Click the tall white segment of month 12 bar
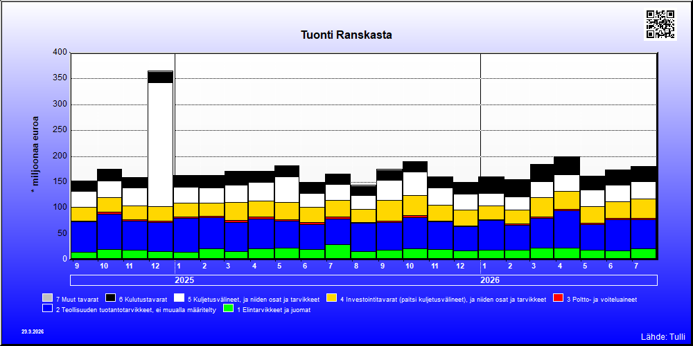693x346 pixels. click(161, 145)
